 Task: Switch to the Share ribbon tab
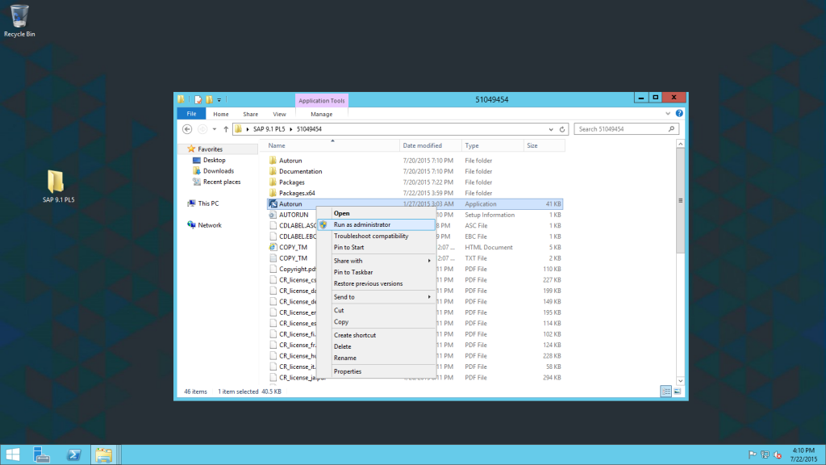[x=250, y=114]
